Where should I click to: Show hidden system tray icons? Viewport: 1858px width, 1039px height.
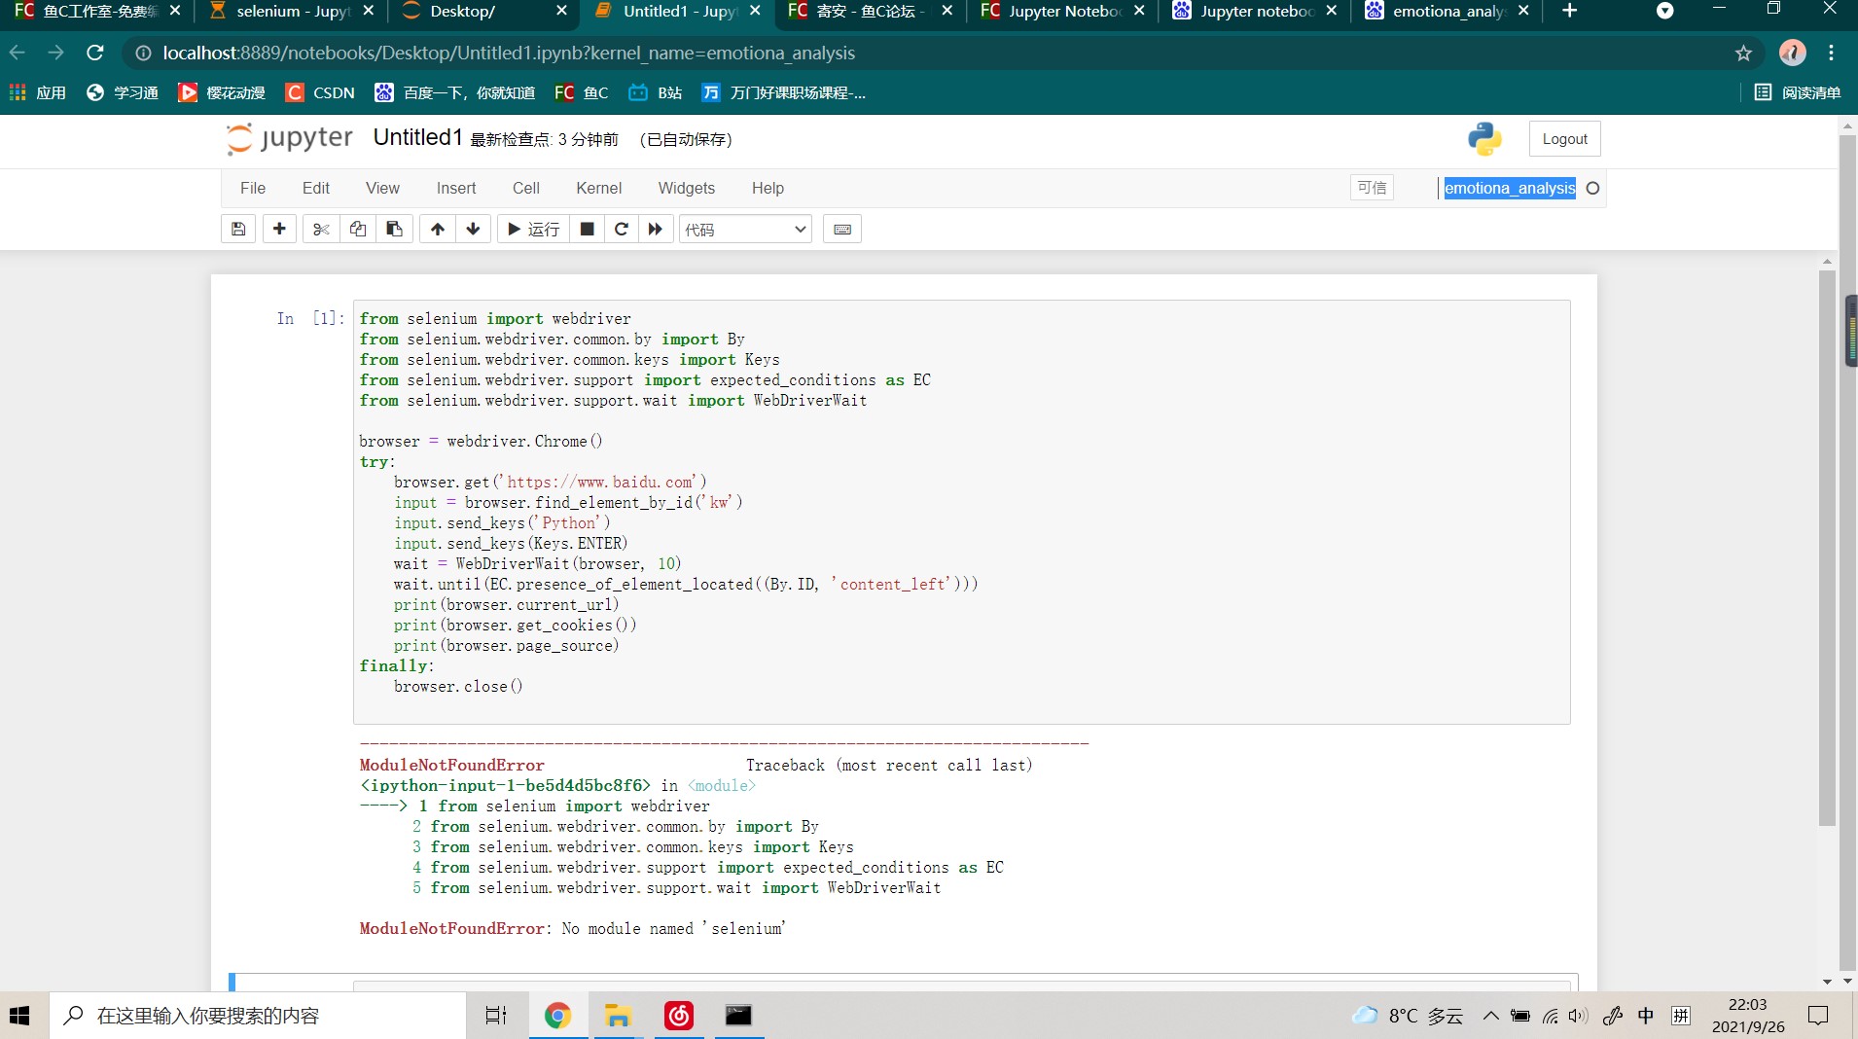coord(1490,1016)
